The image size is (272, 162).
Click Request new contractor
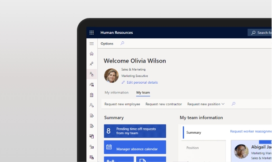[x=163, y=104]
